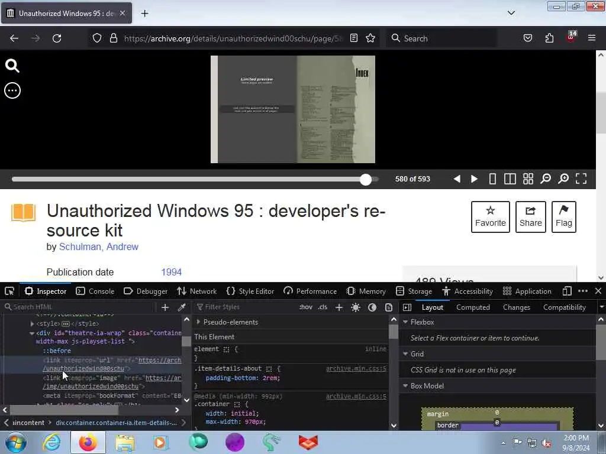This screenshot has width=606, height=454.
Task: Show site security lock information
Action: click(114, 38)
